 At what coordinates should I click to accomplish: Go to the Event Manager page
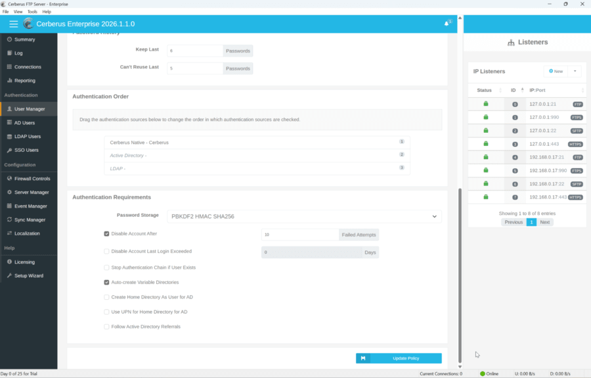[x=30, y=206]
